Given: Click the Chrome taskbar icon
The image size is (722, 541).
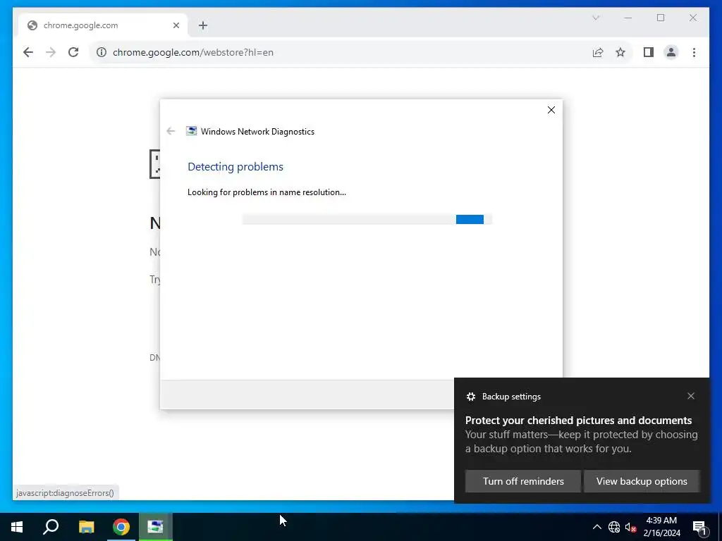Looking at the screenshot, I should click(121, 527).
